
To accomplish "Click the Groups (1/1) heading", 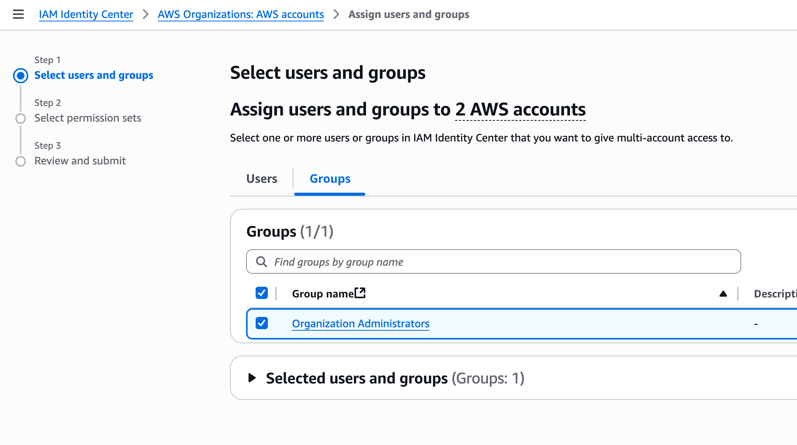I will (x=290, y=232).
